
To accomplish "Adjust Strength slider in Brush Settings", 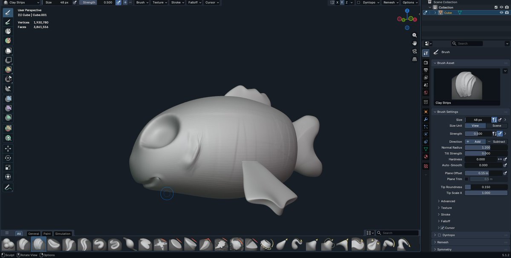I will [x=478, y=134].
